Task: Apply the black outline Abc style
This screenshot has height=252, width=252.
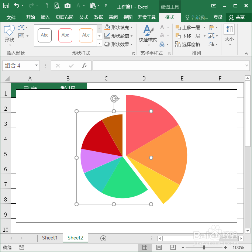Action: tap(45, 35)
